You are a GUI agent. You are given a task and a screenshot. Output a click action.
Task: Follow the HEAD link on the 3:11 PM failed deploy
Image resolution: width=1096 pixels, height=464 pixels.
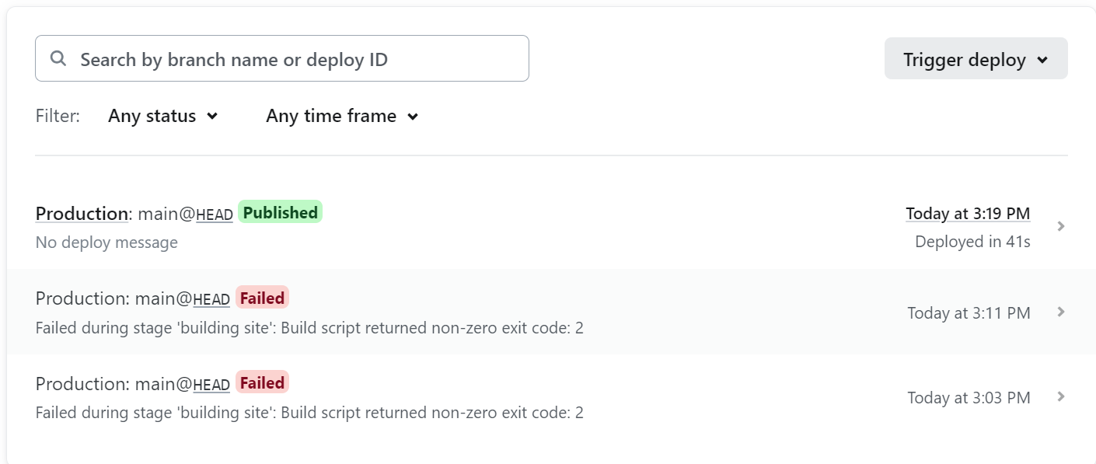click(211, 299)
